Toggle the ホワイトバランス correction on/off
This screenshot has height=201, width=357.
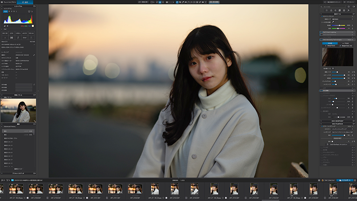coord(322,17)
